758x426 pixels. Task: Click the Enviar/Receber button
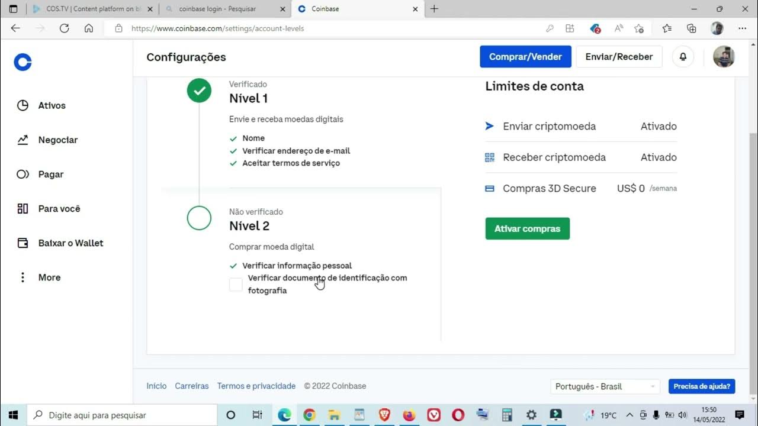point(619,57)
